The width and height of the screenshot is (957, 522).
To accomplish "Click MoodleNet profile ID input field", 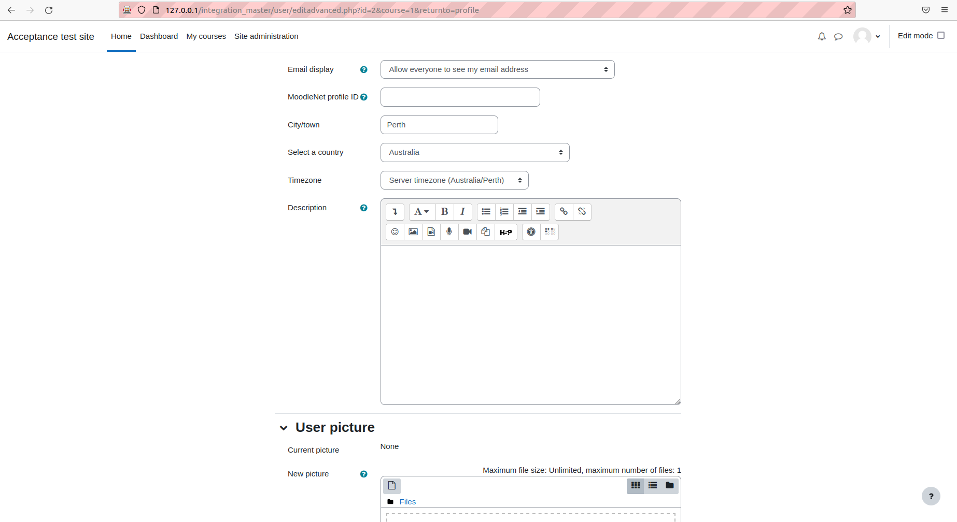I will [460, 97].
